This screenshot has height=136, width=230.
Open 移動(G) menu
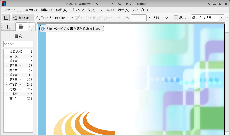pos(61,10)
